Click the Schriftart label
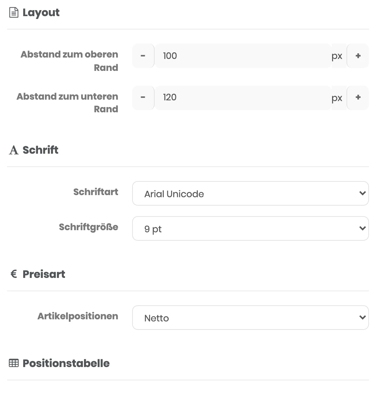Viewport: 376px width, 393px height. pos(96,192)
